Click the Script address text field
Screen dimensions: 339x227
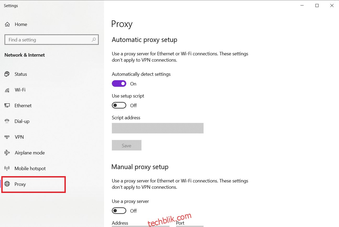pos(158,128)
